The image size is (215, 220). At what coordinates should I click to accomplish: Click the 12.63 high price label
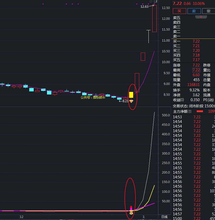tap(144, 7)
